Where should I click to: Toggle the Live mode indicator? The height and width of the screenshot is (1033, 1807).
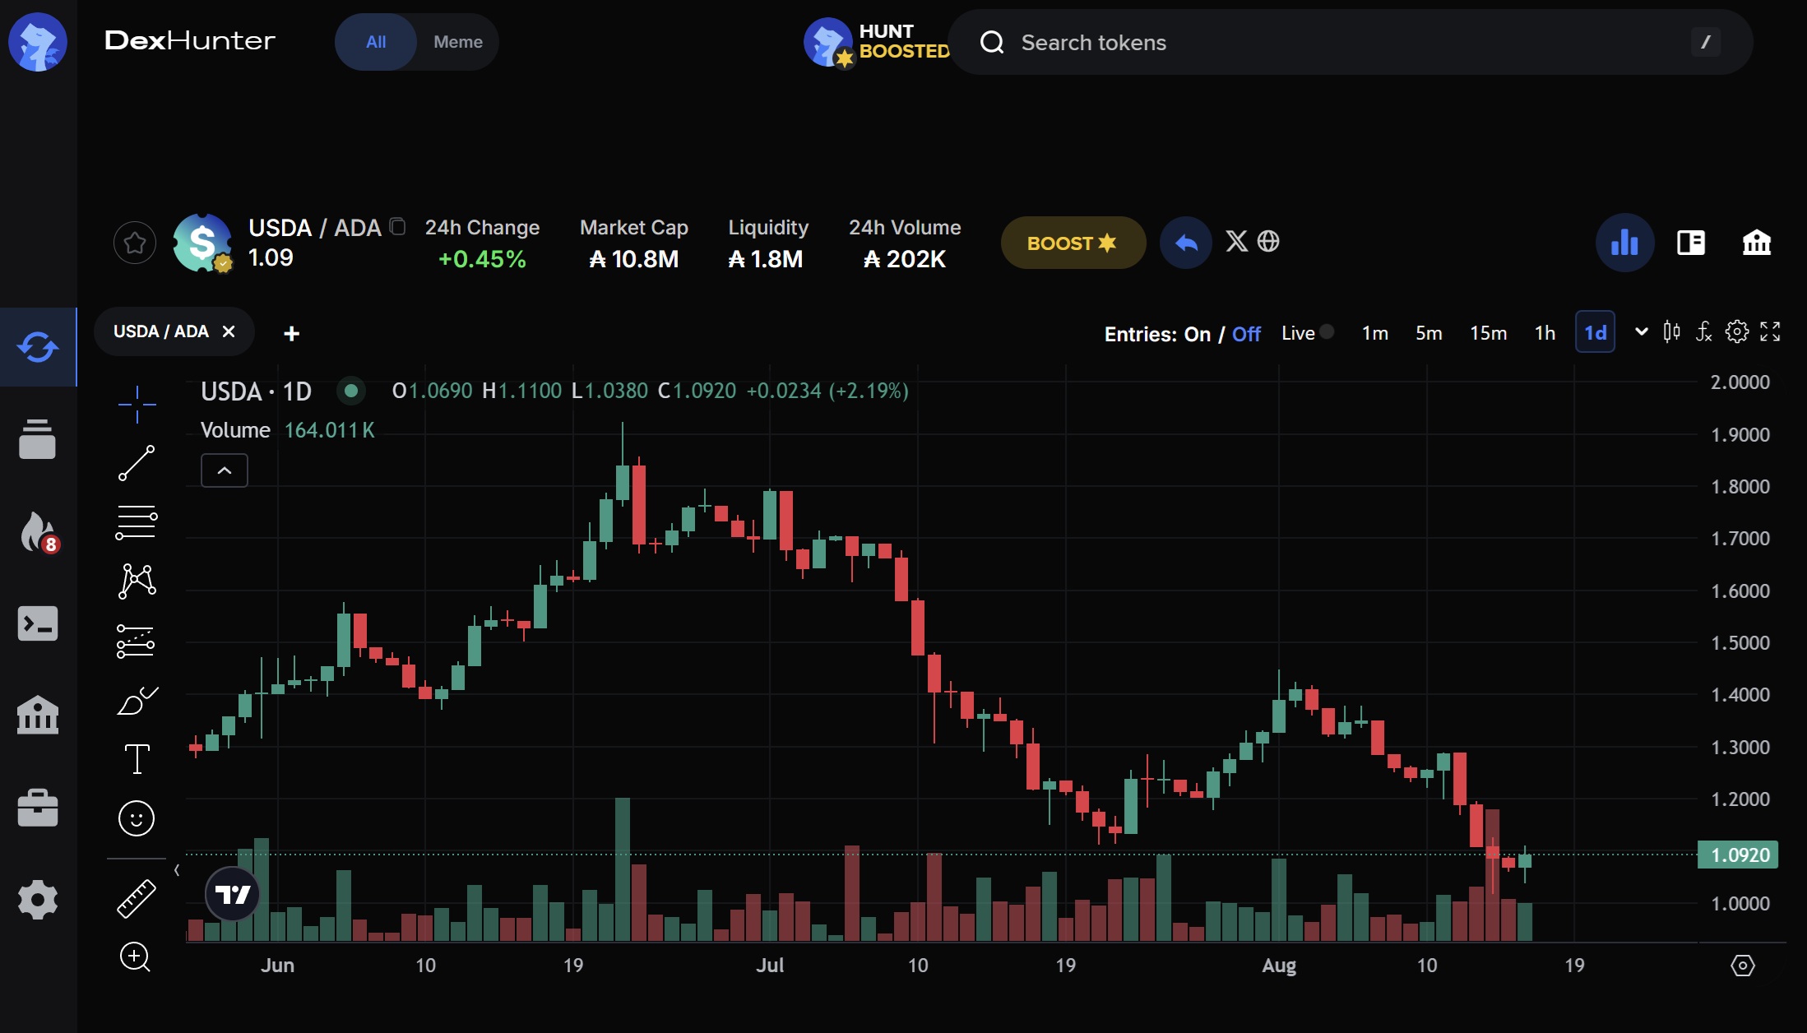tap(1327, 331)
